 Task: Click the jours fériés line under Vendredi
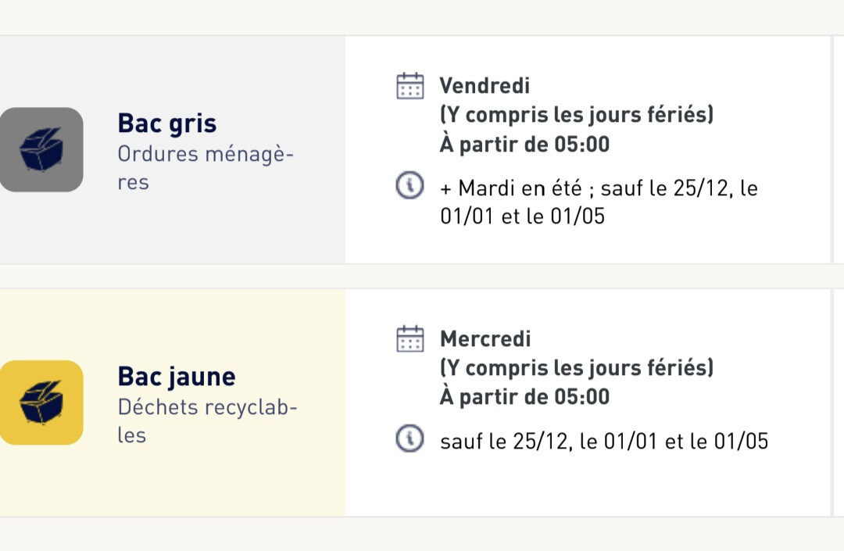coord(577,115)
